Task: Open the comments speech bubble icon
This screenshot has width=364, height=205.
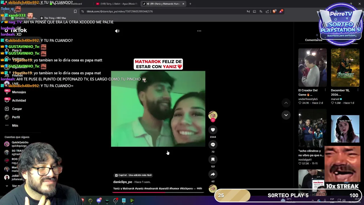Action: (x=213, y=145)
